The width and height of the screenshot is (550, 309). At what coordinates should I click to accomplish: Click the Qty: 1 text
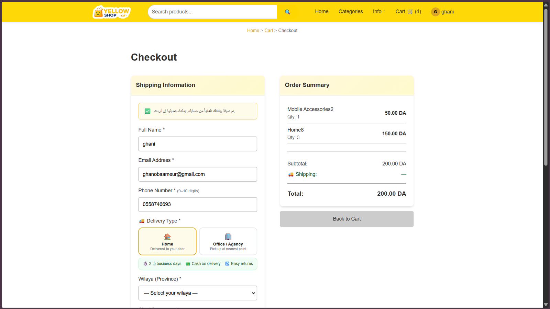point(293,117)
